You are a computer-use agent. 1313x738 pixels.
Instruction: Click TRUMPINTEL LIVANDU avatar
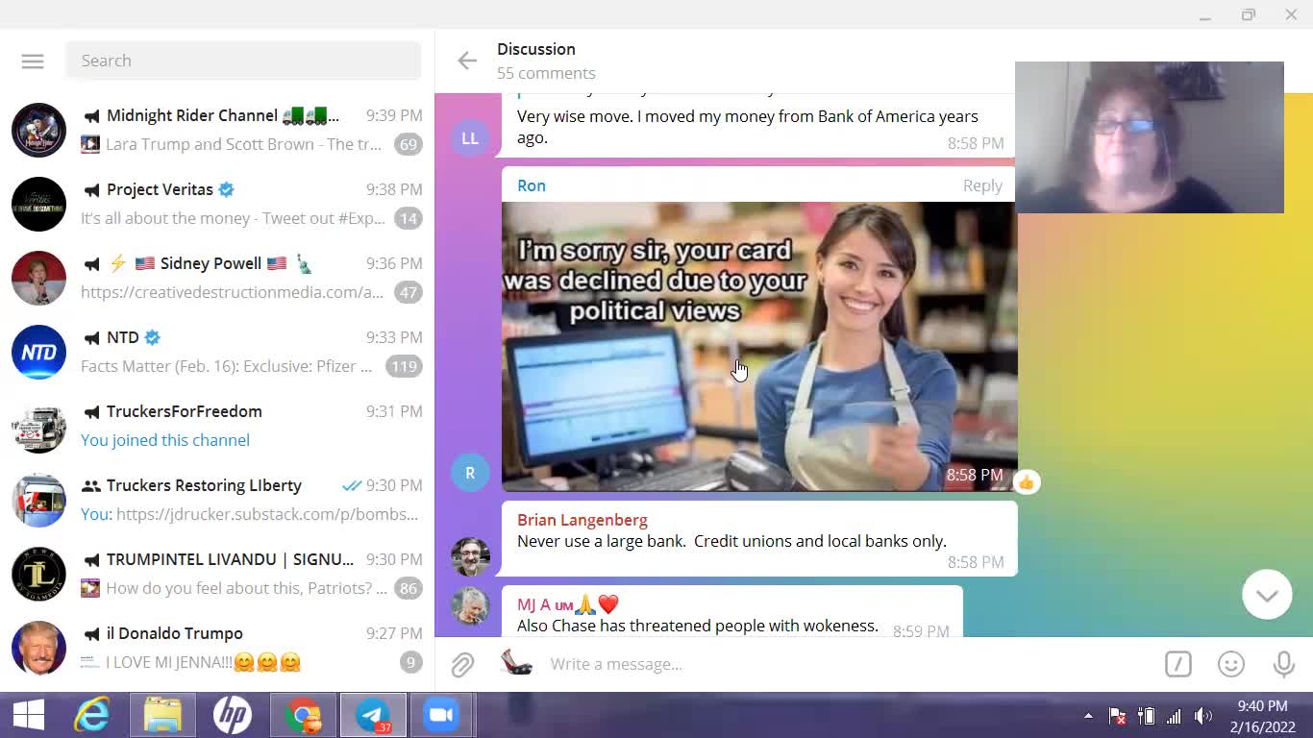tap(38, 574)
